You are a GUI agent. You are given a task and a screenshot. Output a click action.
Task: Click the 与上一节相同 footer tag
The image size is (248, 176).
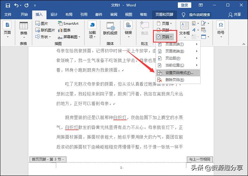(x=199, y=159)
